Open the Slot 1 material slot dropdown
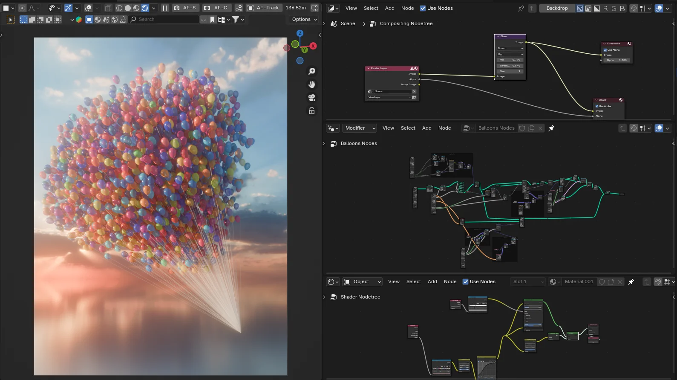Image resolution: width=677 pixels, height=380 pixels. pos(528,281)
